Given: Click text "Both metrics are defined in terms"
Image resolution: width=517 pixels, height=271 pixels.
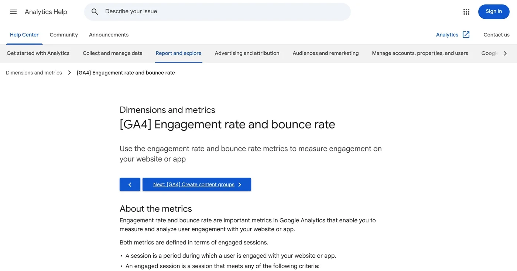Looking at the screenshot, I should point(194,242).
